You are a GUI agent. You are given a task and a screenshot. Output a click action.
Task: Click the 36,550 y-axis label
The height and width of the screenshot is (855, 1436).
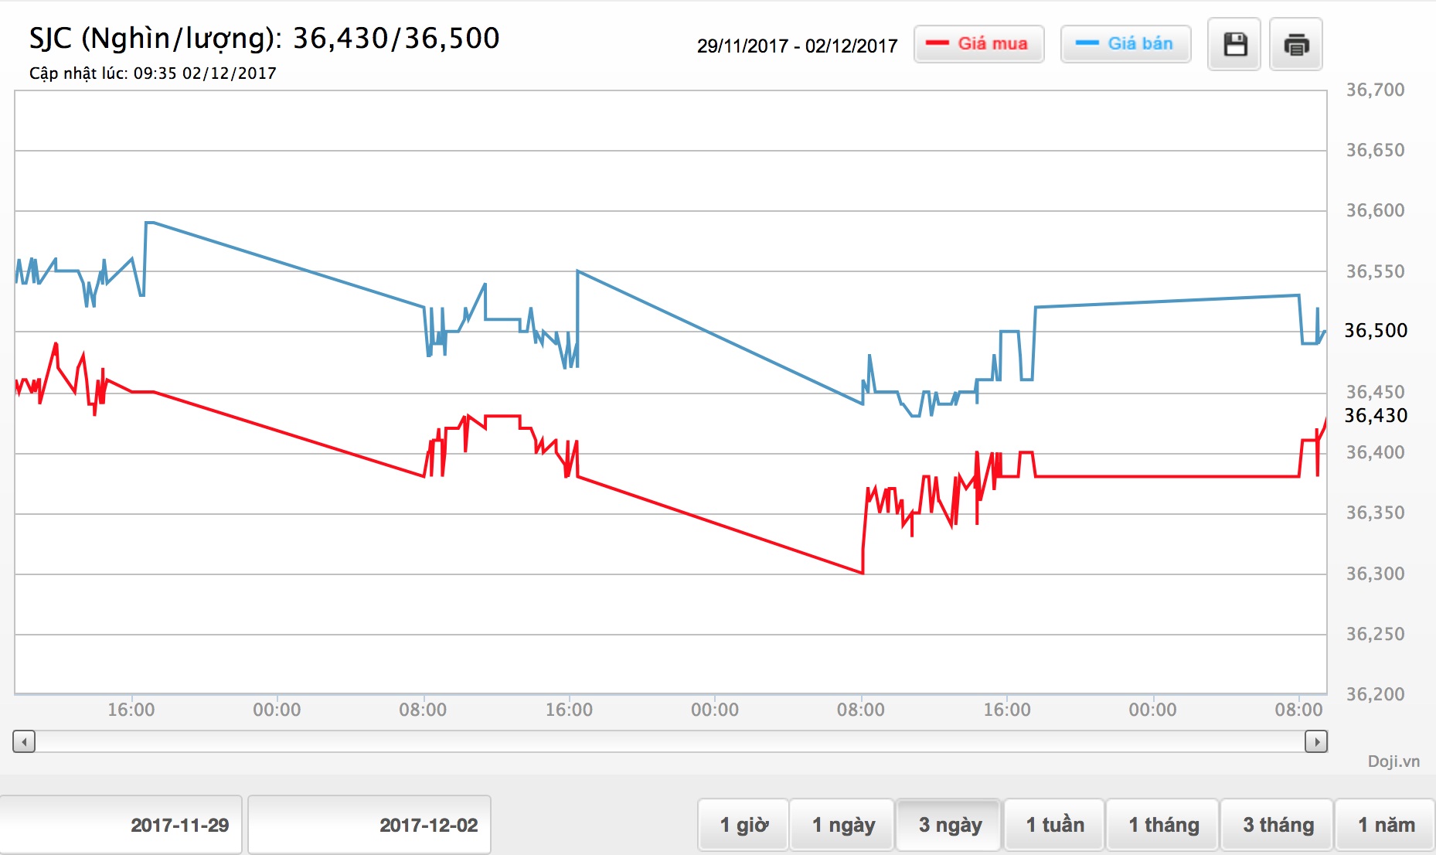(1375, 271)
